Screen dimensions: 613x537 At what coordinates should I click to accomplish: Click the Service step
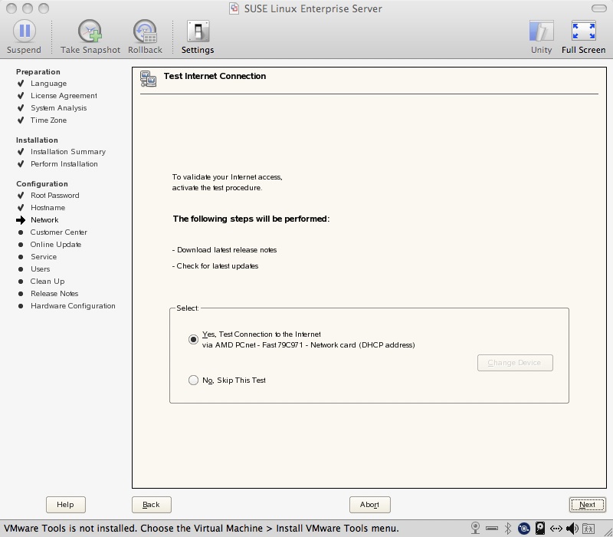pos(44,257)
